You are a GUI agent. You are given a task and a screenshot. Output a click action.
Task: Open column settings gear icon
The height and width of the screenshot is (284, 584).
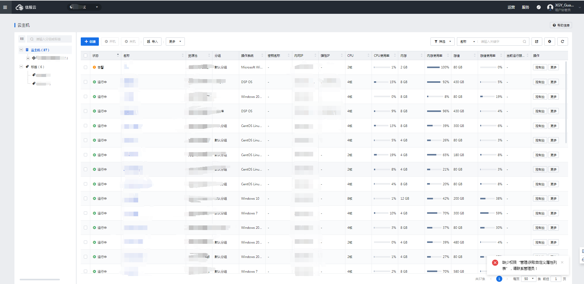click(550, 42)
